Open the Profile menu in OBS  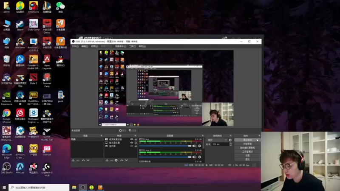coord(107,46)
